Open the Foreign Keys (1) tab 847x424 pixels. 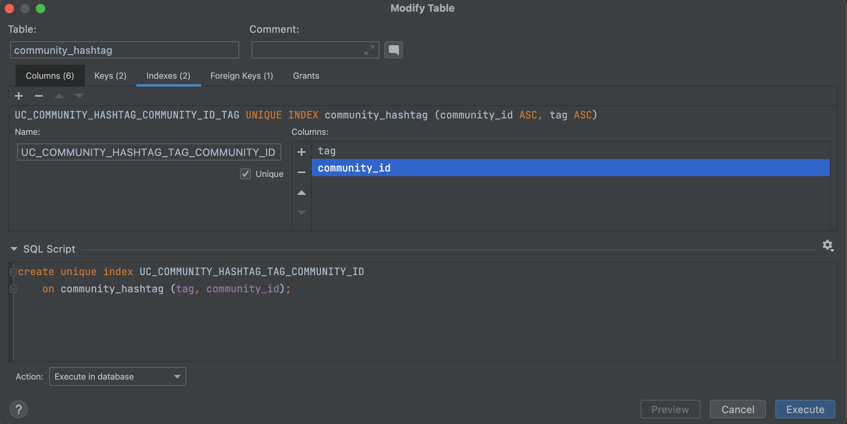pos(242,76)
